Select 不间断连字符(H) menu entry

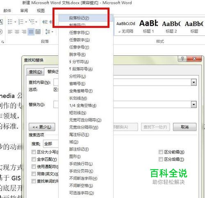86,178
